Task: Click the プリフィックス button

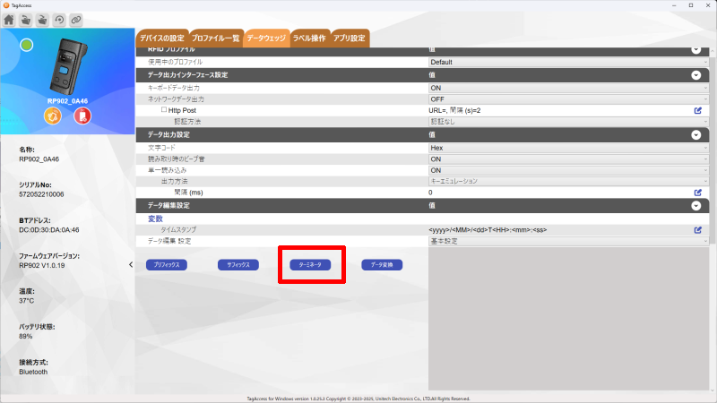Action: click(x=167, y=265)
